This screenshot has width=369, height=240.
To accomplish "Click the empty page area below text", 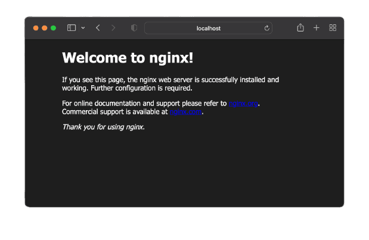I will 184,169.
